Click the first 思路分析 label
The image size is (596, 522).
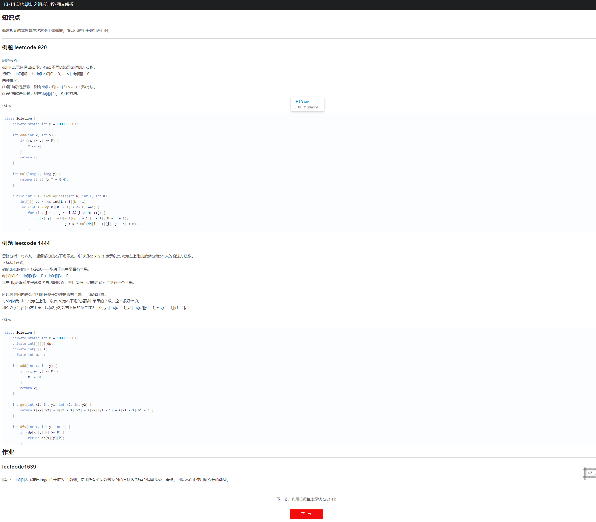point(11,61)
